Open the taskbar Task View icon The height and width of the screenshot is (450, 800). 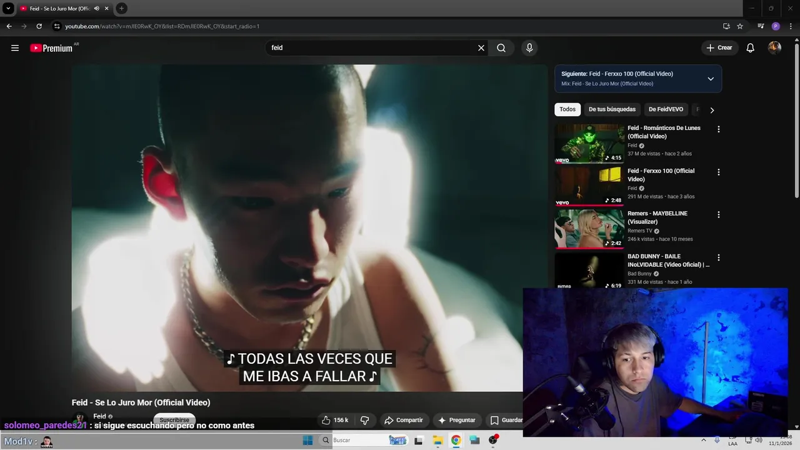[418, 441]
